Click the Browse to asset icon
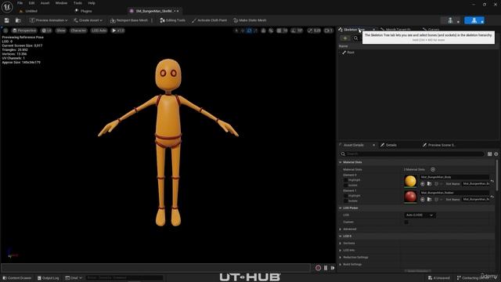 18,20
